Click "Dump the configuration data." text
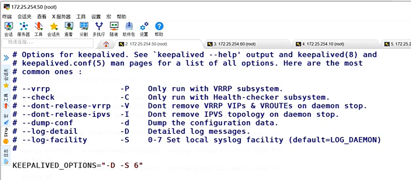The height and width of the screenshot is (180, 411). 213,123
